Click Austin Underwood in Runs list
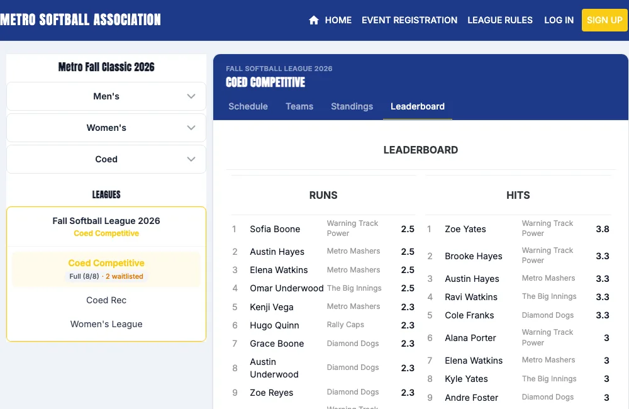The width and height of the screenshot is (629, 409). click(x=274, y=368)
